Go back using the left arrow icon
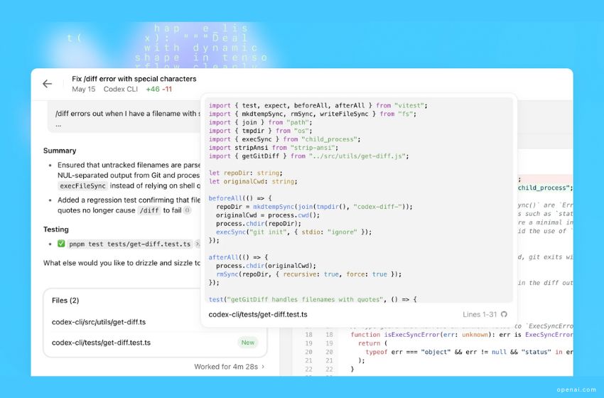 pos(47,84)
